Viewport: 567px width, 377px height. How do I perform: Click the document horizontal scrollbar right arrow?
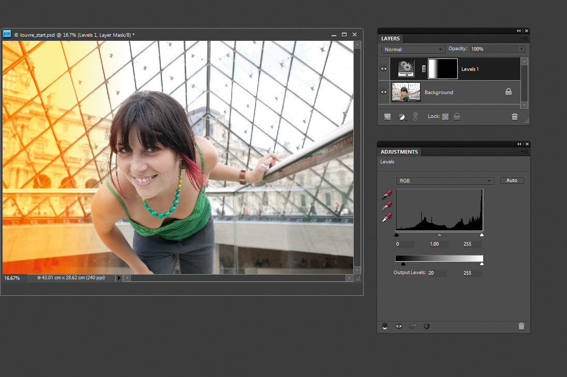point(349,278)
